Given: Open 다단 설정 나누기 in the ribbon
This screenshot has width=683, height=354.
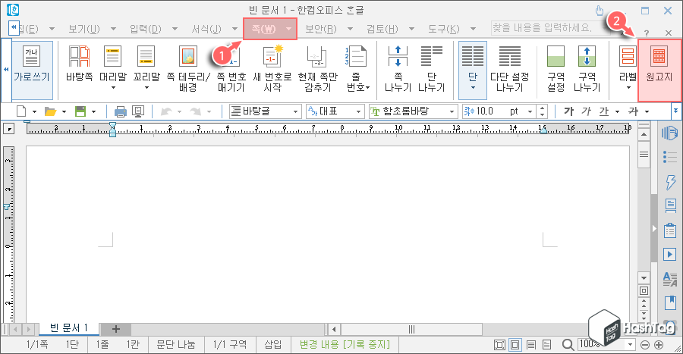Looking at the screenshot, I should coord(509,68).
